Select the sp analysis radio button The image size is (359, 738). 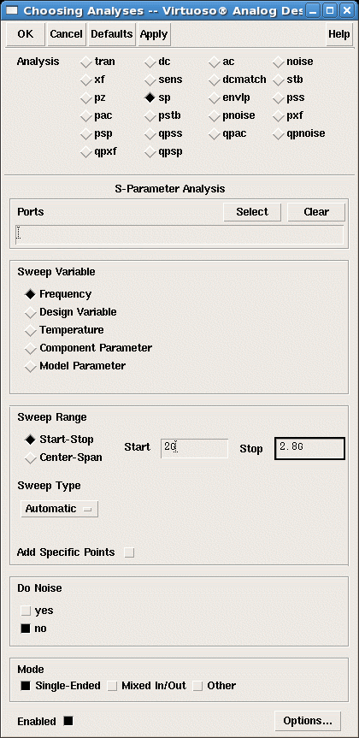[150, 98]
